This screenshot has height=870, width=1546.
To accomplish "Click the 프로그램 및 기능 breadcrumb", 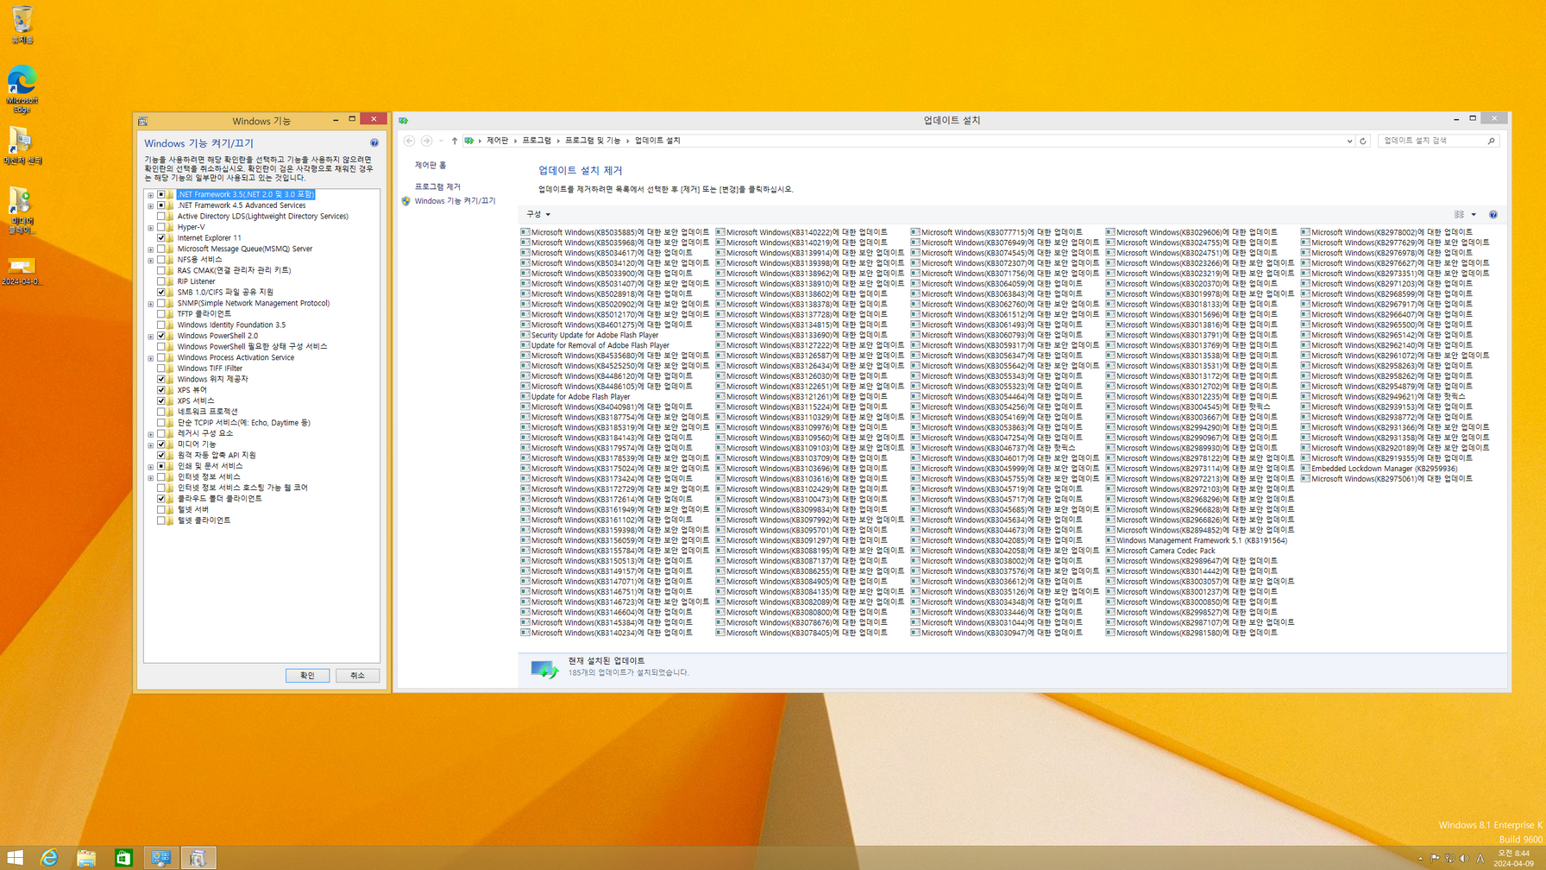I will point(593,141).
